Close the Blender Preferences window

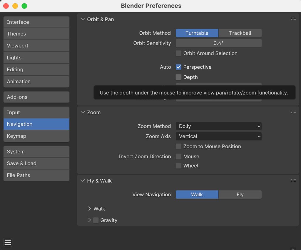[6, 6]
